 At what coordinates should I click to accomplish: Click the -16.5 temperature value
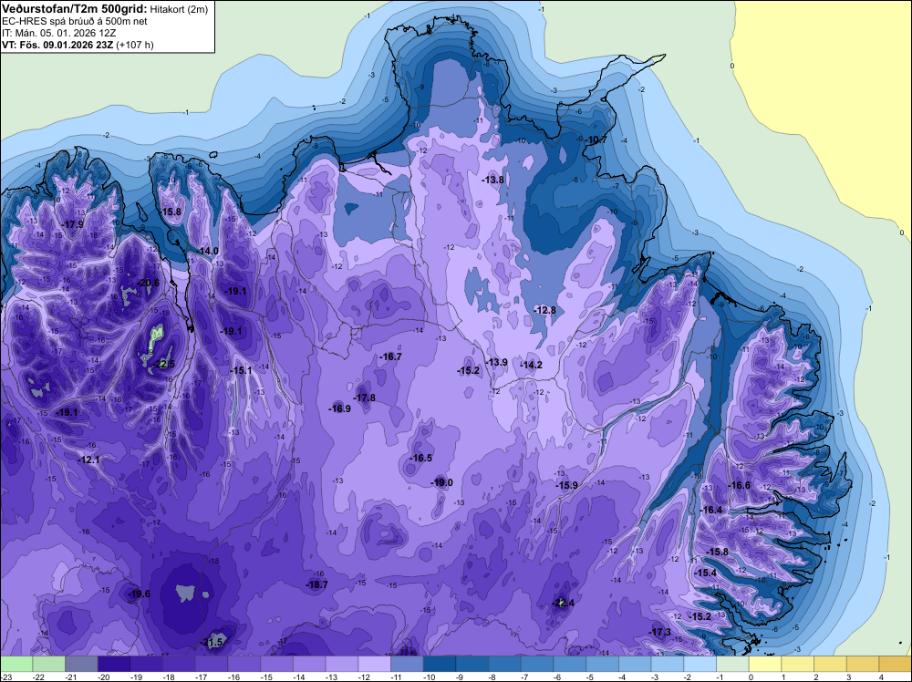coord(421,458)
